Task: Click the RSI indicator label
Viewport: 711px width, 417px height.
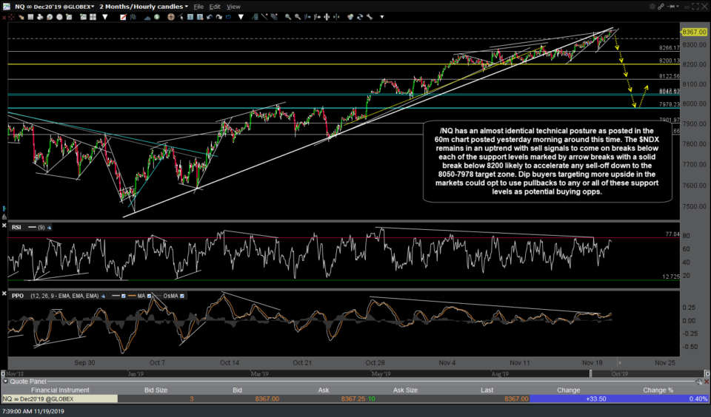Action: click(16, 227)
